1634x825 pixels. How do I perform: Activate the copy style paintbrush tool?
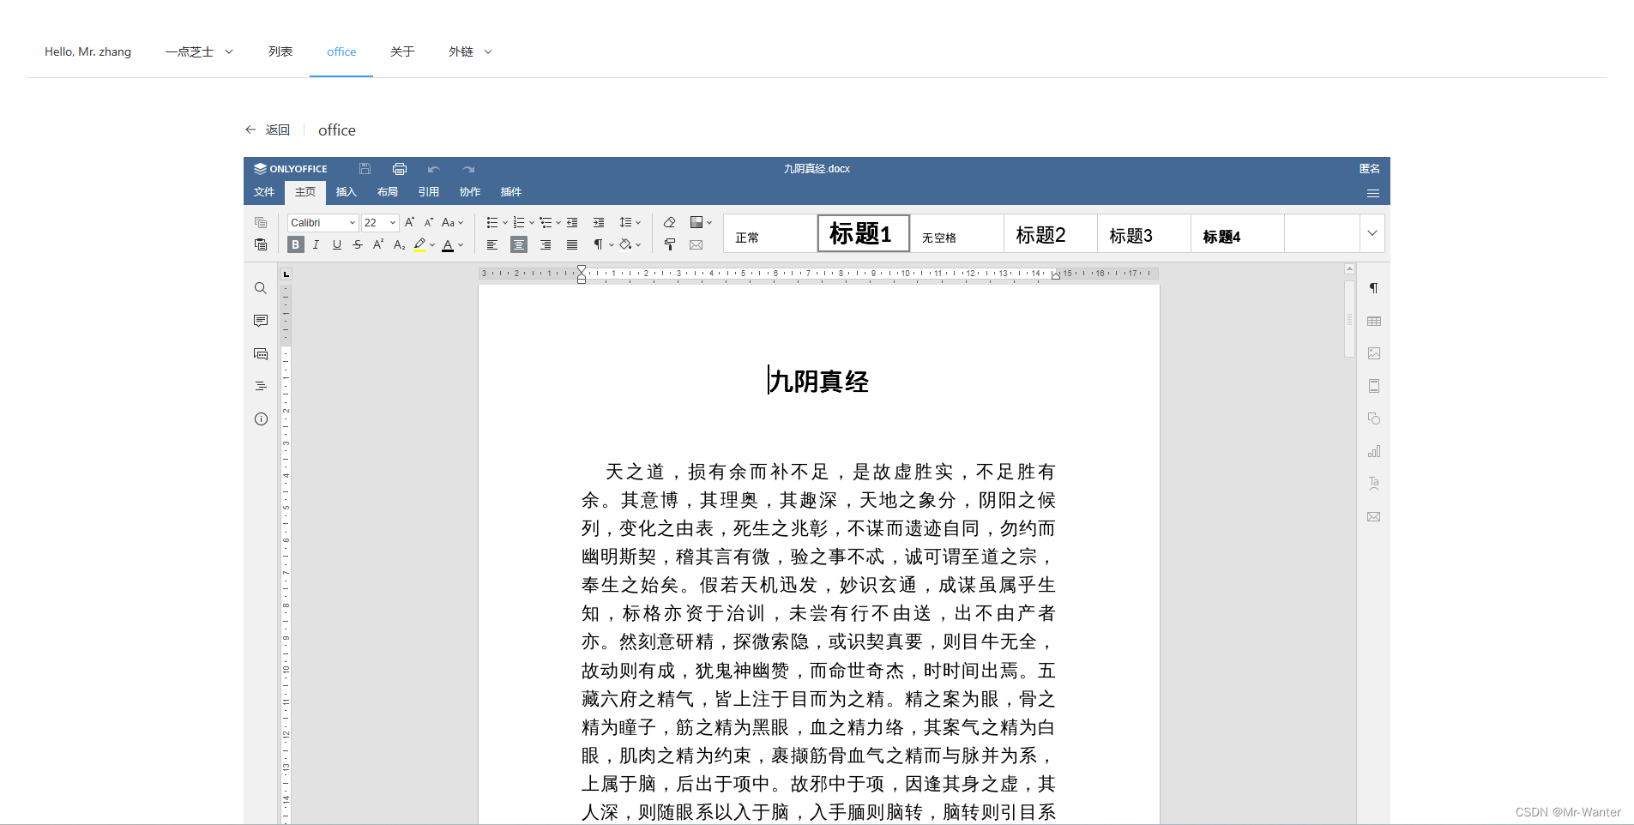pyautogui.click(x=669, y=244)
